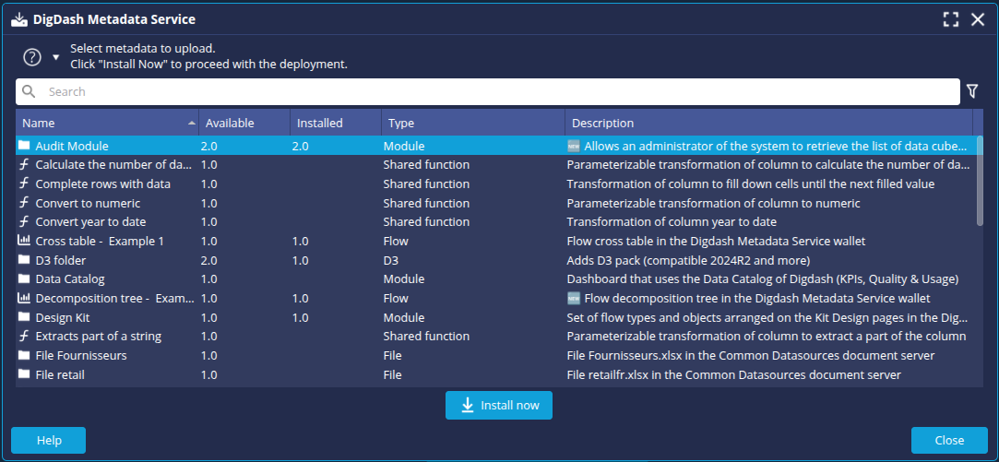Click the File Fournisseurs folder icon
999x462 pixels.
24,355
